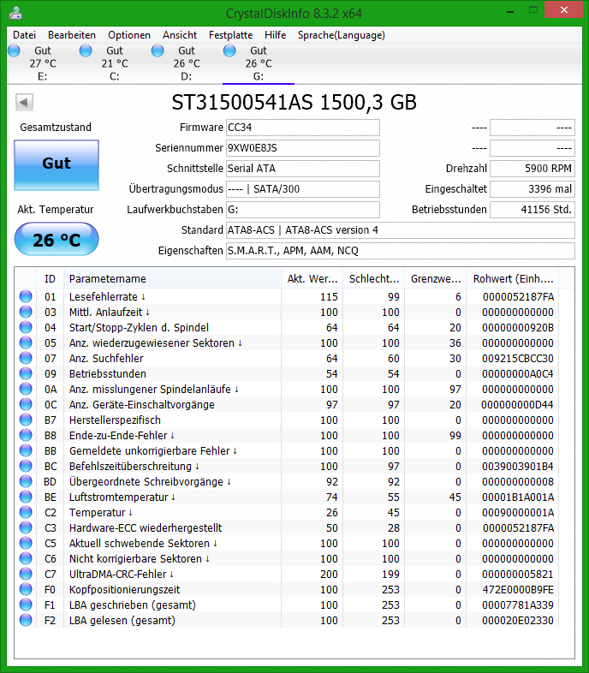
Task: Click the Betriebsstunden field 41156 Std.
Action: tap(532, 210)
